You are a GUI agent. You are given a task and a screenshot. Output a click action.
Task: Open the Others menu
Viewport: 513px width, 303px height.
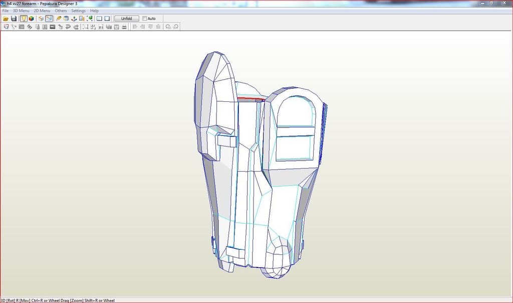(x=61, y=11)
